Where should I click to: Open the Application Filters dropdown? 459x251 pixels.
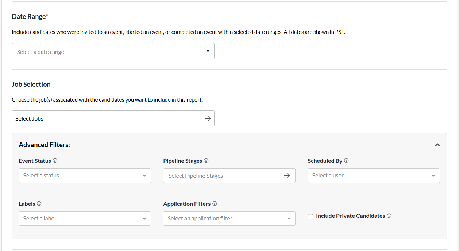(x=229, y=219)
